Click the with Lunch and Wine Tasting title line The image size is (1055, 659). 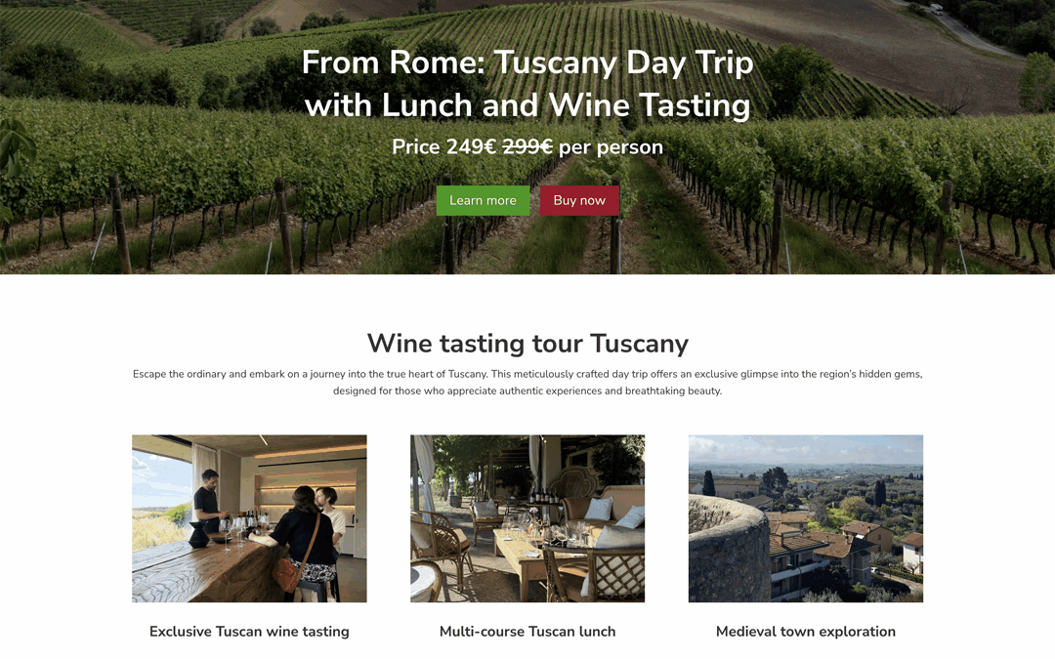coord(527,104)
